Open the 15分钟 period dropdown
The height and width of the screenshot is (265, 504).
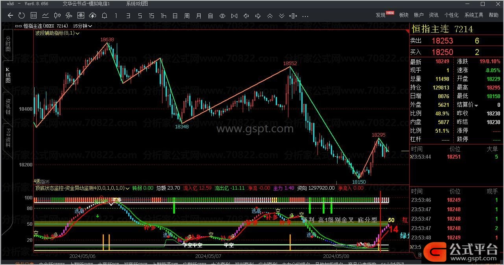pos(83,26)
